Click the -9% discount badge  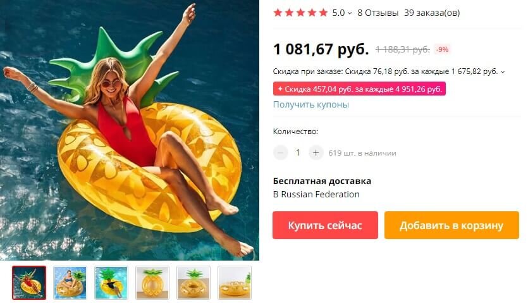(442, 49)
